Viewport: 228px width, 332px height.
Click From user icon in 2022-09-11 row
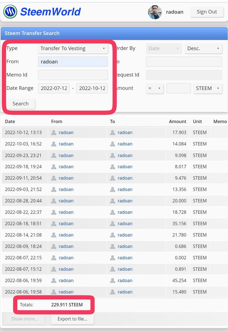(54, 178)
